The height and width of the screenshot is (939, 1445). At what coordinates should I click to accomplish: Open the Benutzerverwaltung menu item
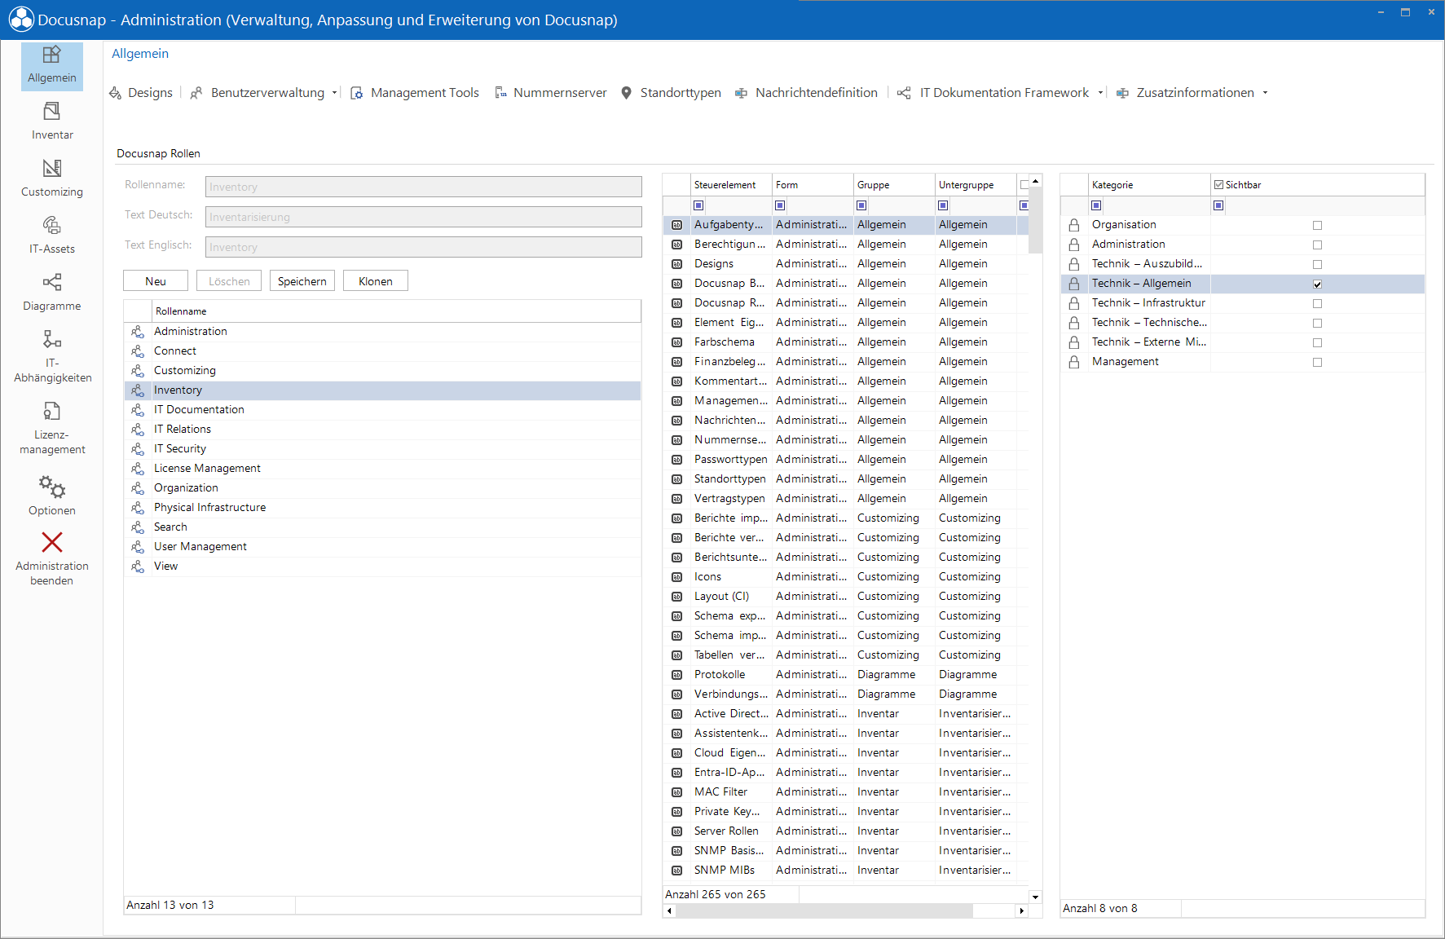click(x=267, y=93)
